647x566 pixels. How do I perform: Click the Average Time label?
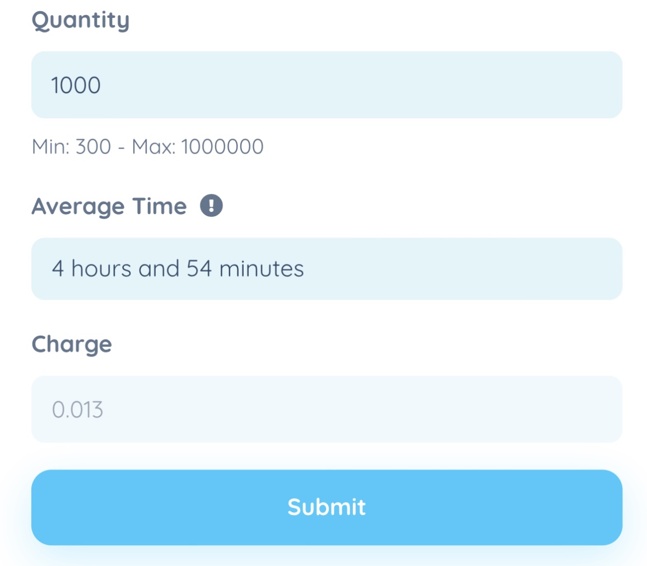(109, 206)
